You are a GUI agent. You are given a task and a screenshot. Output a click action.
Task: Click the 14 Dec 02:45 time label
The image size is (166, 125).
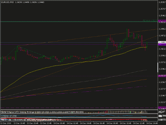click(x=73, y=123)
